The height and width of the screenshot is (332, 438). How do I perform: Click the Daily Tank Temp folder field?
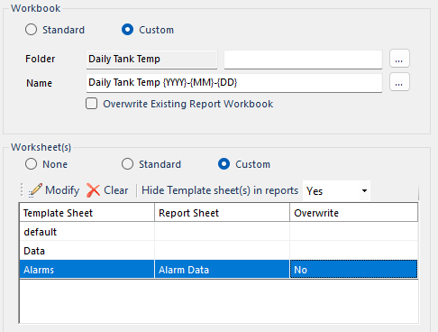[x=151, y=60]
